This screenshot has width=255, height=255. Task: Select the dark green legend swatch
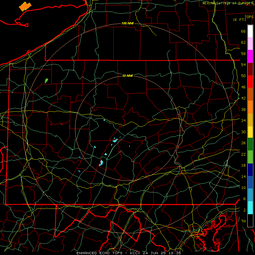click(250, 144)
